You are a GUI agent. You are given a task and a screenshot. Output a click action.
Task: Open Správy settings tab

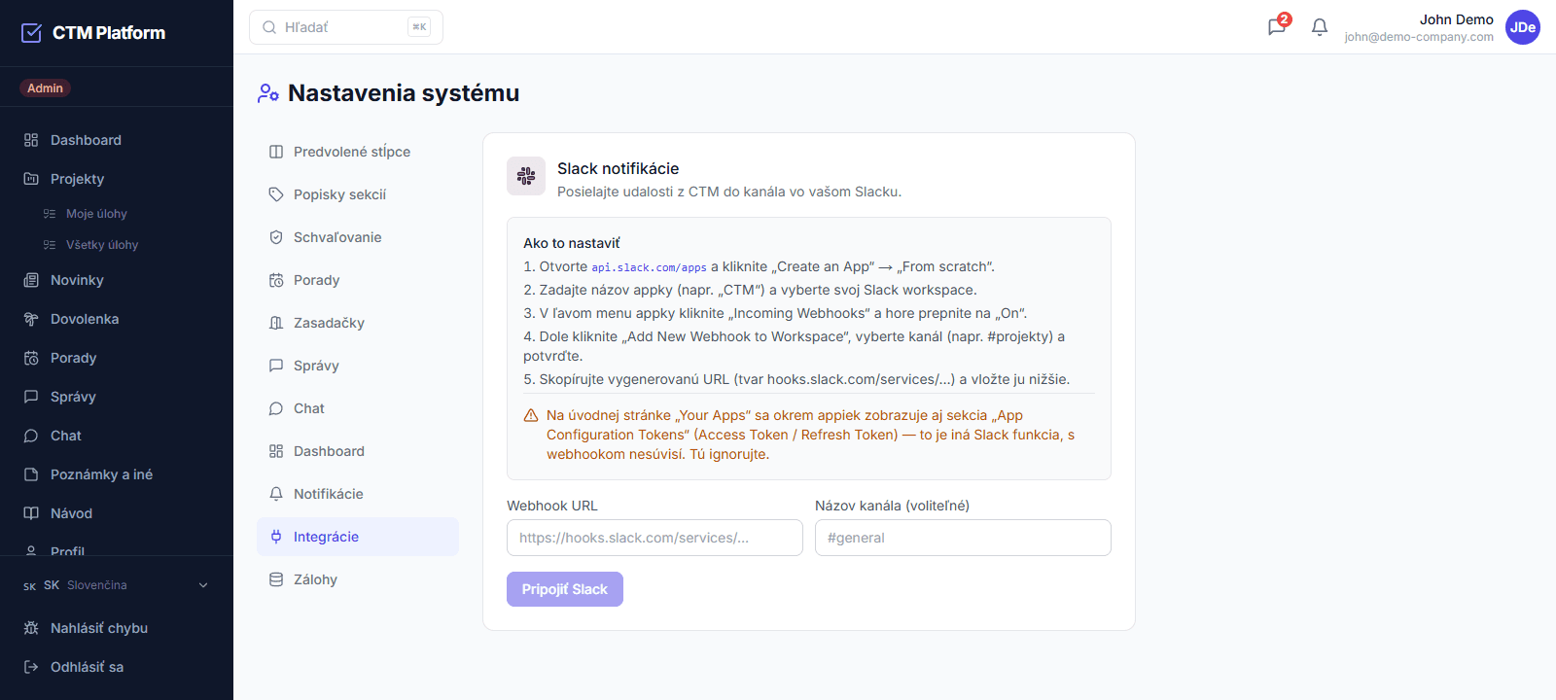coord(358,366)
